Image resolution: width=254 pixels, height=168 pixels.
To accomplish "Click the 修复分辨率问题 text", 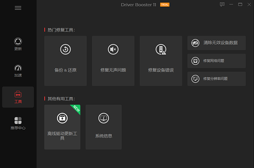I will (215, 79).
